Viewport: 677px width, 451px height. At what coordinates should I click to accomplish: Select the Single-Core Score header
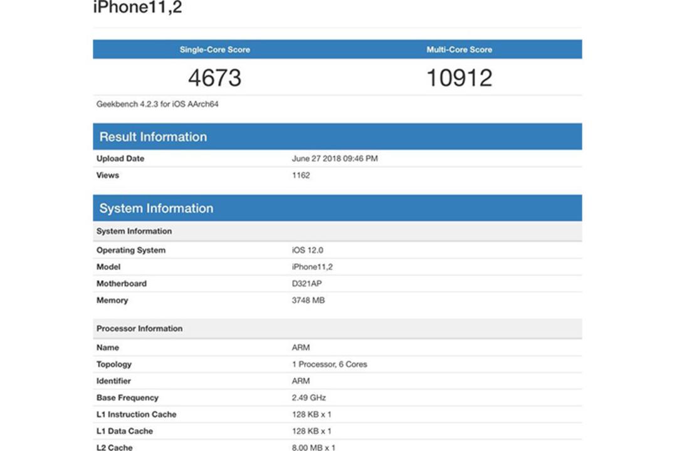(215, 49)
